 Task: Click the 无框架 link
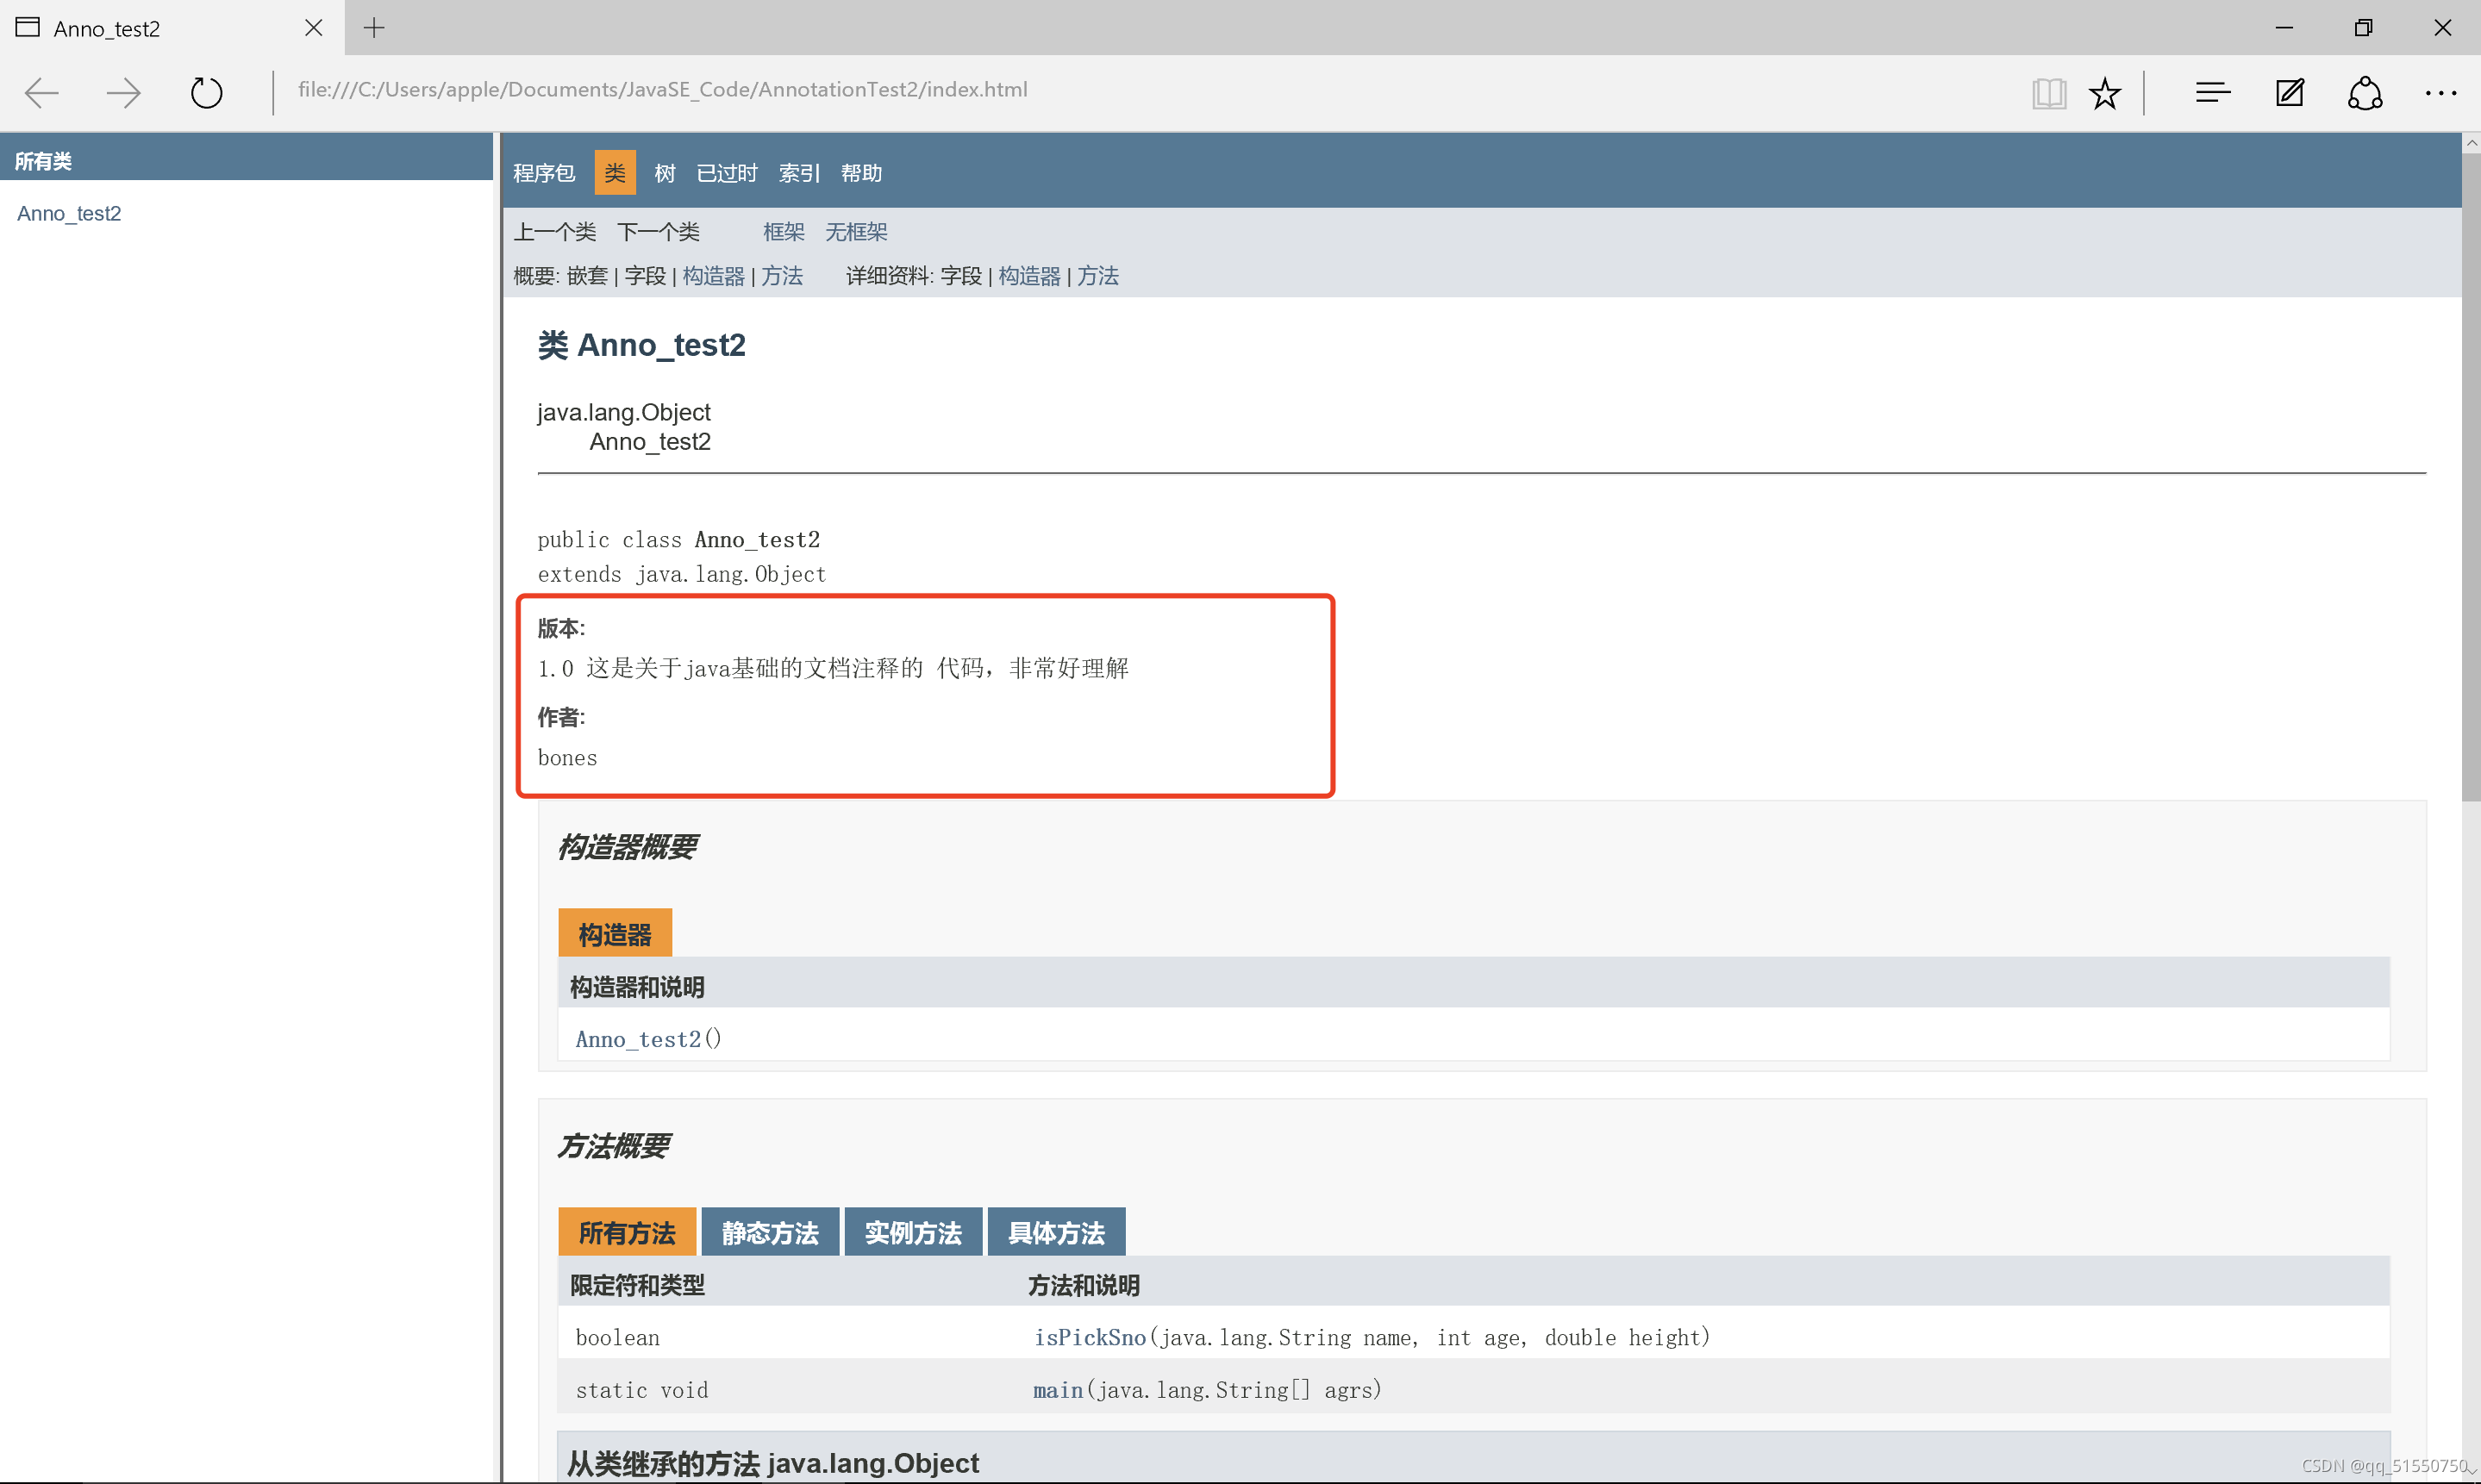(x=856, y=232)
